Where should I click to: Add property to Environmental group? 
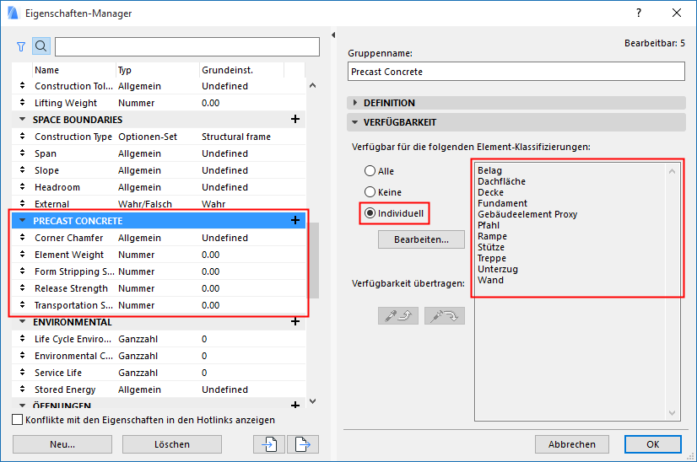[x=295, y=321]
